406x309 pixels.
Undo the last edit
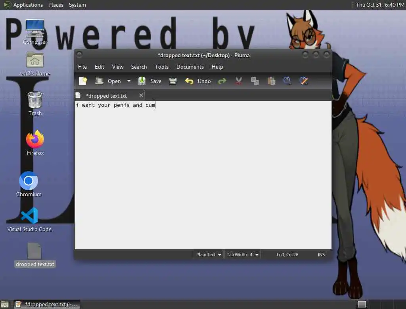[198, 81]
